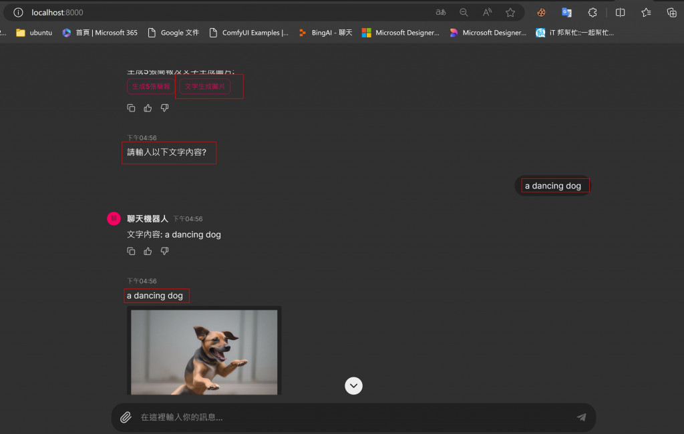The width and height of the screenshot is (684, 434).
Task: Open the first Microsoft Designer bookmark with colored squares icon
Action: [x=401, y=33]
